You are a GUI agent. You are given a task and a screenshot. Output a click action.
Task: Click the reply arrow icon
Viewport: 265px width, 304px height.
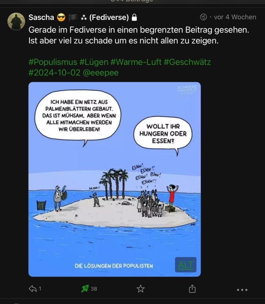[33, 289]
